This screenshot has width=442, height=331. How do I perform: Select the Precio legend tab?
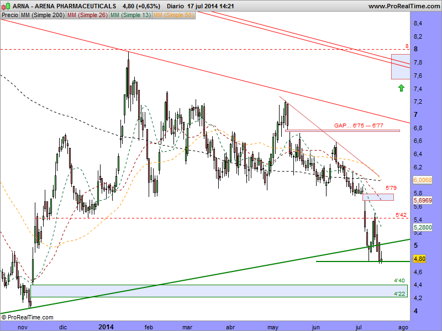[10, 15]
